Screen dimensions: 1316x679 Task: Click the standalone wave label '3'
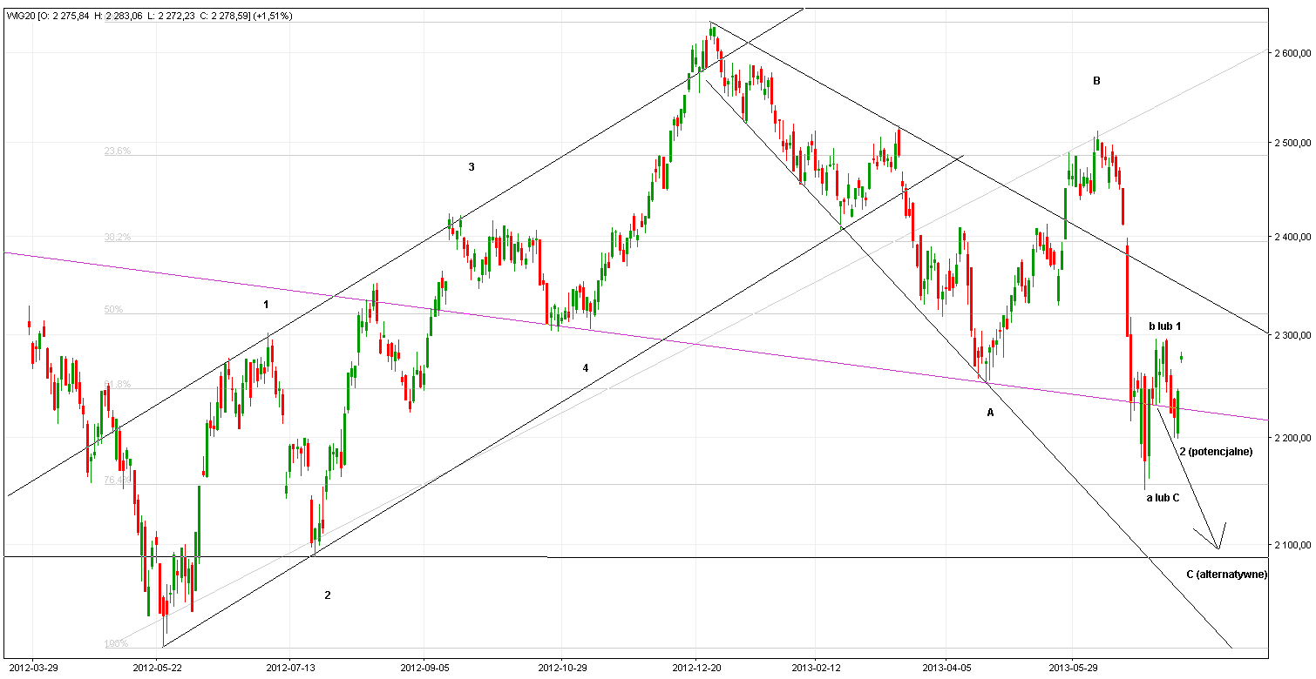(x=471, y=166)
